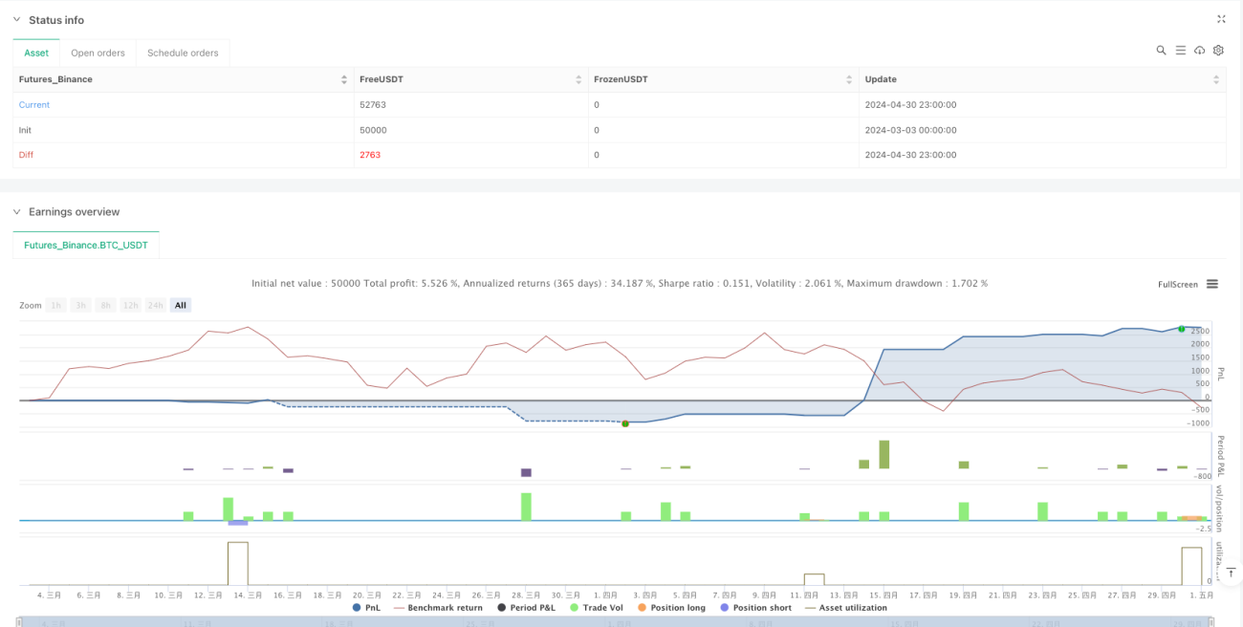Set chart zoom to 12h

click(x=131, y=305)
